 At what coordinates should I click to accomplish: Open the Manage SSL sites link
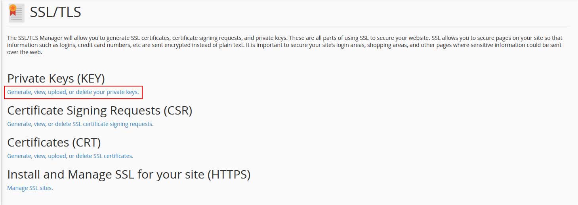tap(30, 188)
